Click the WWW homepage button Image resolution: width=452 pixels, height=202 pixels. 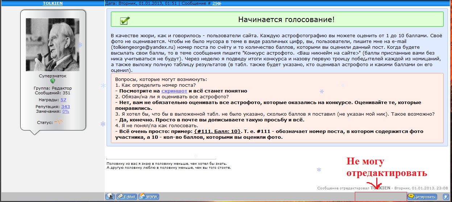tap(149, 197)
